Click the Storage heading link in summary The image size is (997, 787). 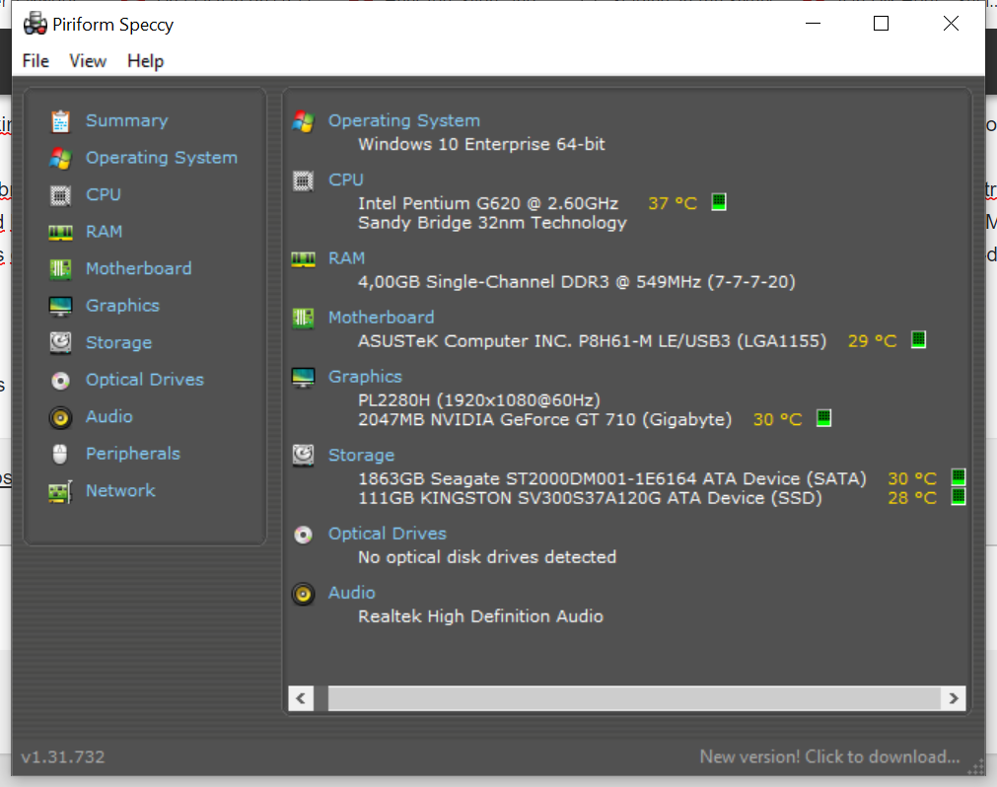pyautogui.click(x=361, y=456)
